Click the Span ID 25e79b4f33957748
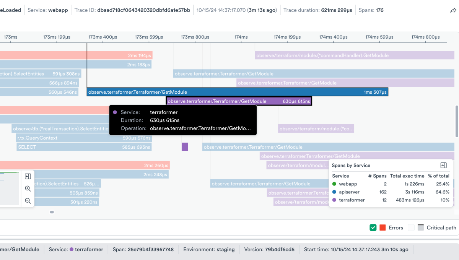The width and height of the screenshot is (459, 260). coord(151,249)
